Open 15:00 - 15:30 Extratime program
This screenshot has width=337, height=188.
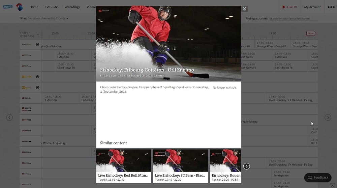point(73,55)
